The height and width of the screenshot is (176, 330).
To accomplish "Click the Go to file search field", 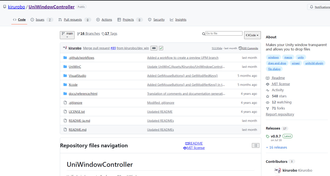I will (224, 33).
